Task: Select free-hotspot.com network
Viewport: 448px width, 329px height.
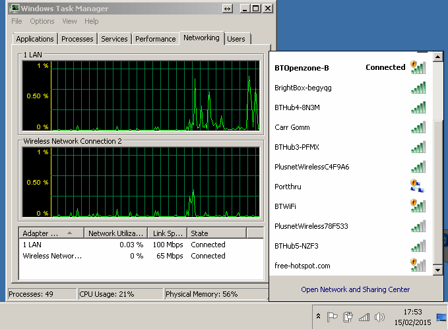Action: coord(350,266)
